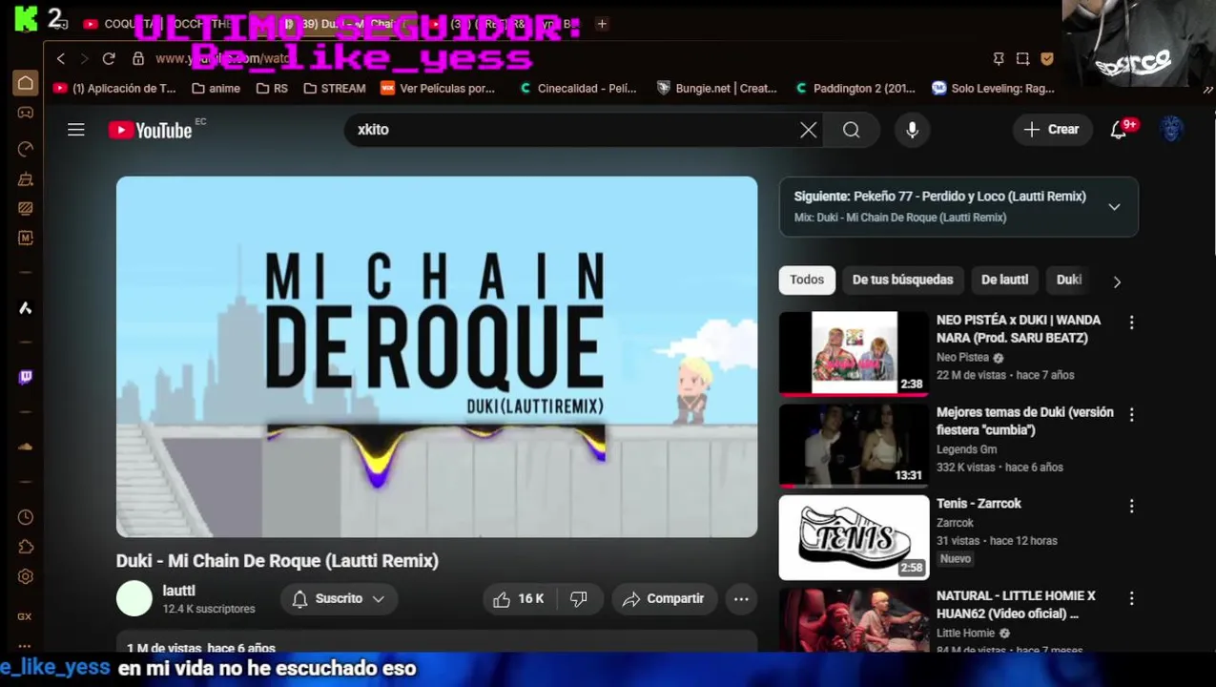Open Ver Películas por... bookmark

click(x=438, y=89)
